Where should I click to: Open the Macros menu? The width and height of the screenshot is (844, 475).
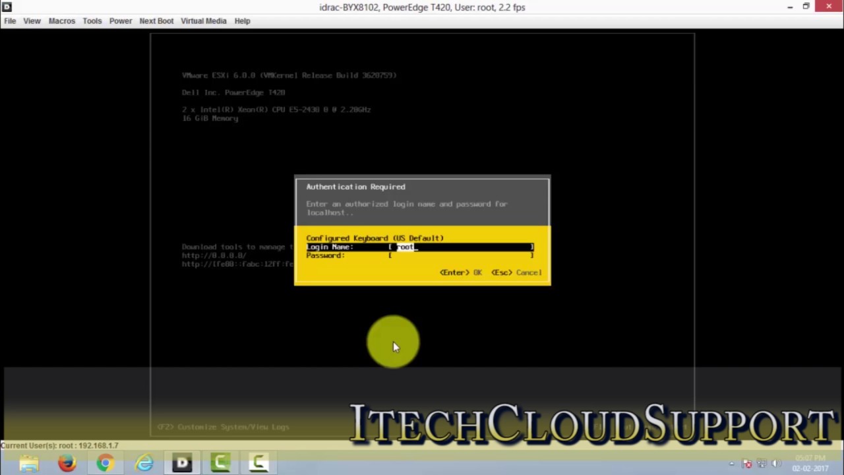[62, 21]
